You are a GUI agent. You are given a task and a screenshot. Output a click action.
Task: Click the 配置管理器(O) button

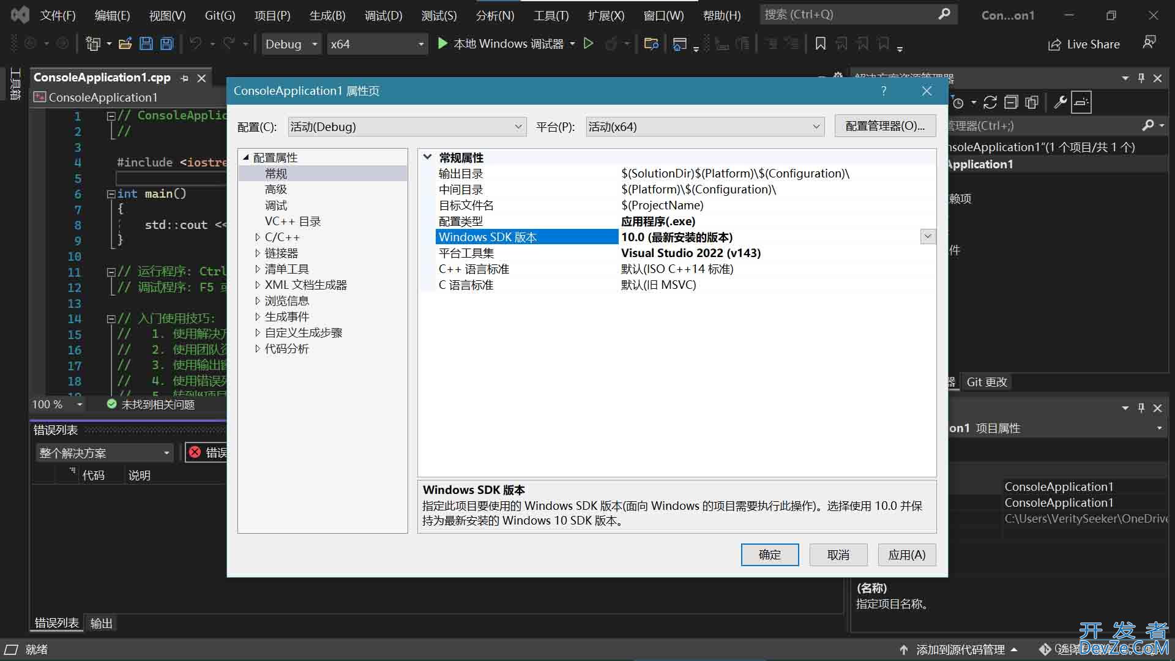pos(886,126)
